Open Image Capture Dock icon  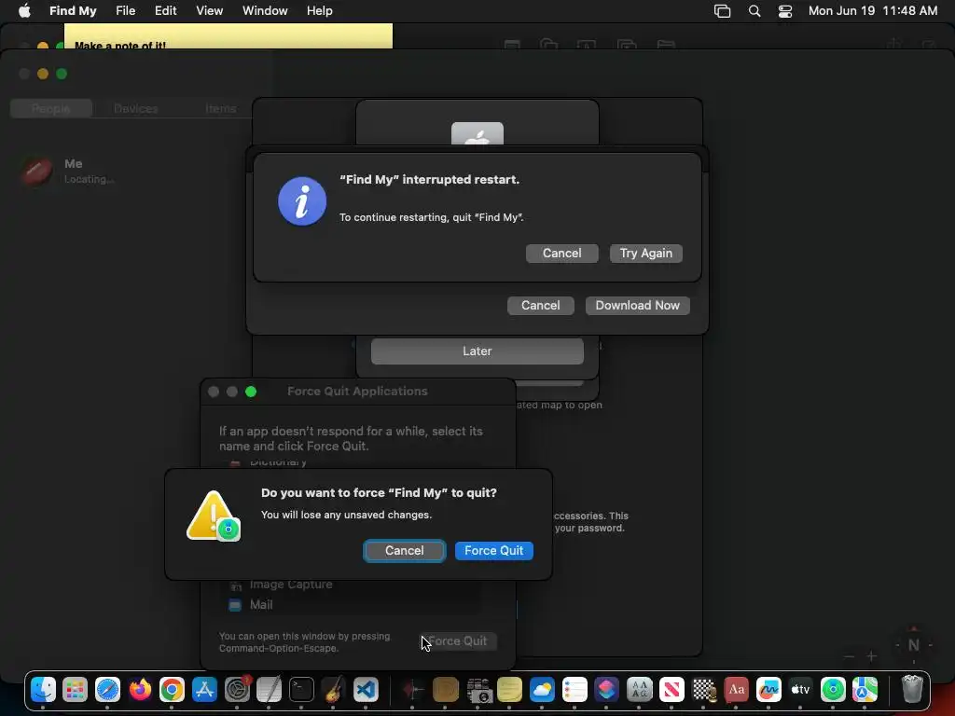[x=478, y=690]
